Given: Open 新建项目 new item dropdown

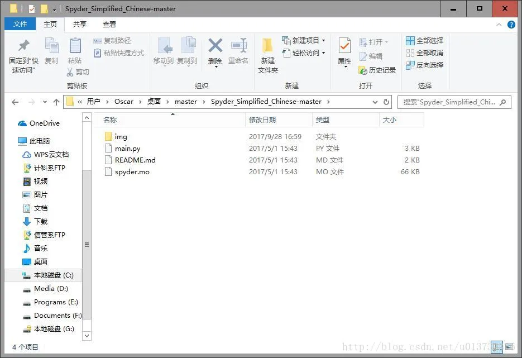Looking at the screenshot, I should pos(304,41).
